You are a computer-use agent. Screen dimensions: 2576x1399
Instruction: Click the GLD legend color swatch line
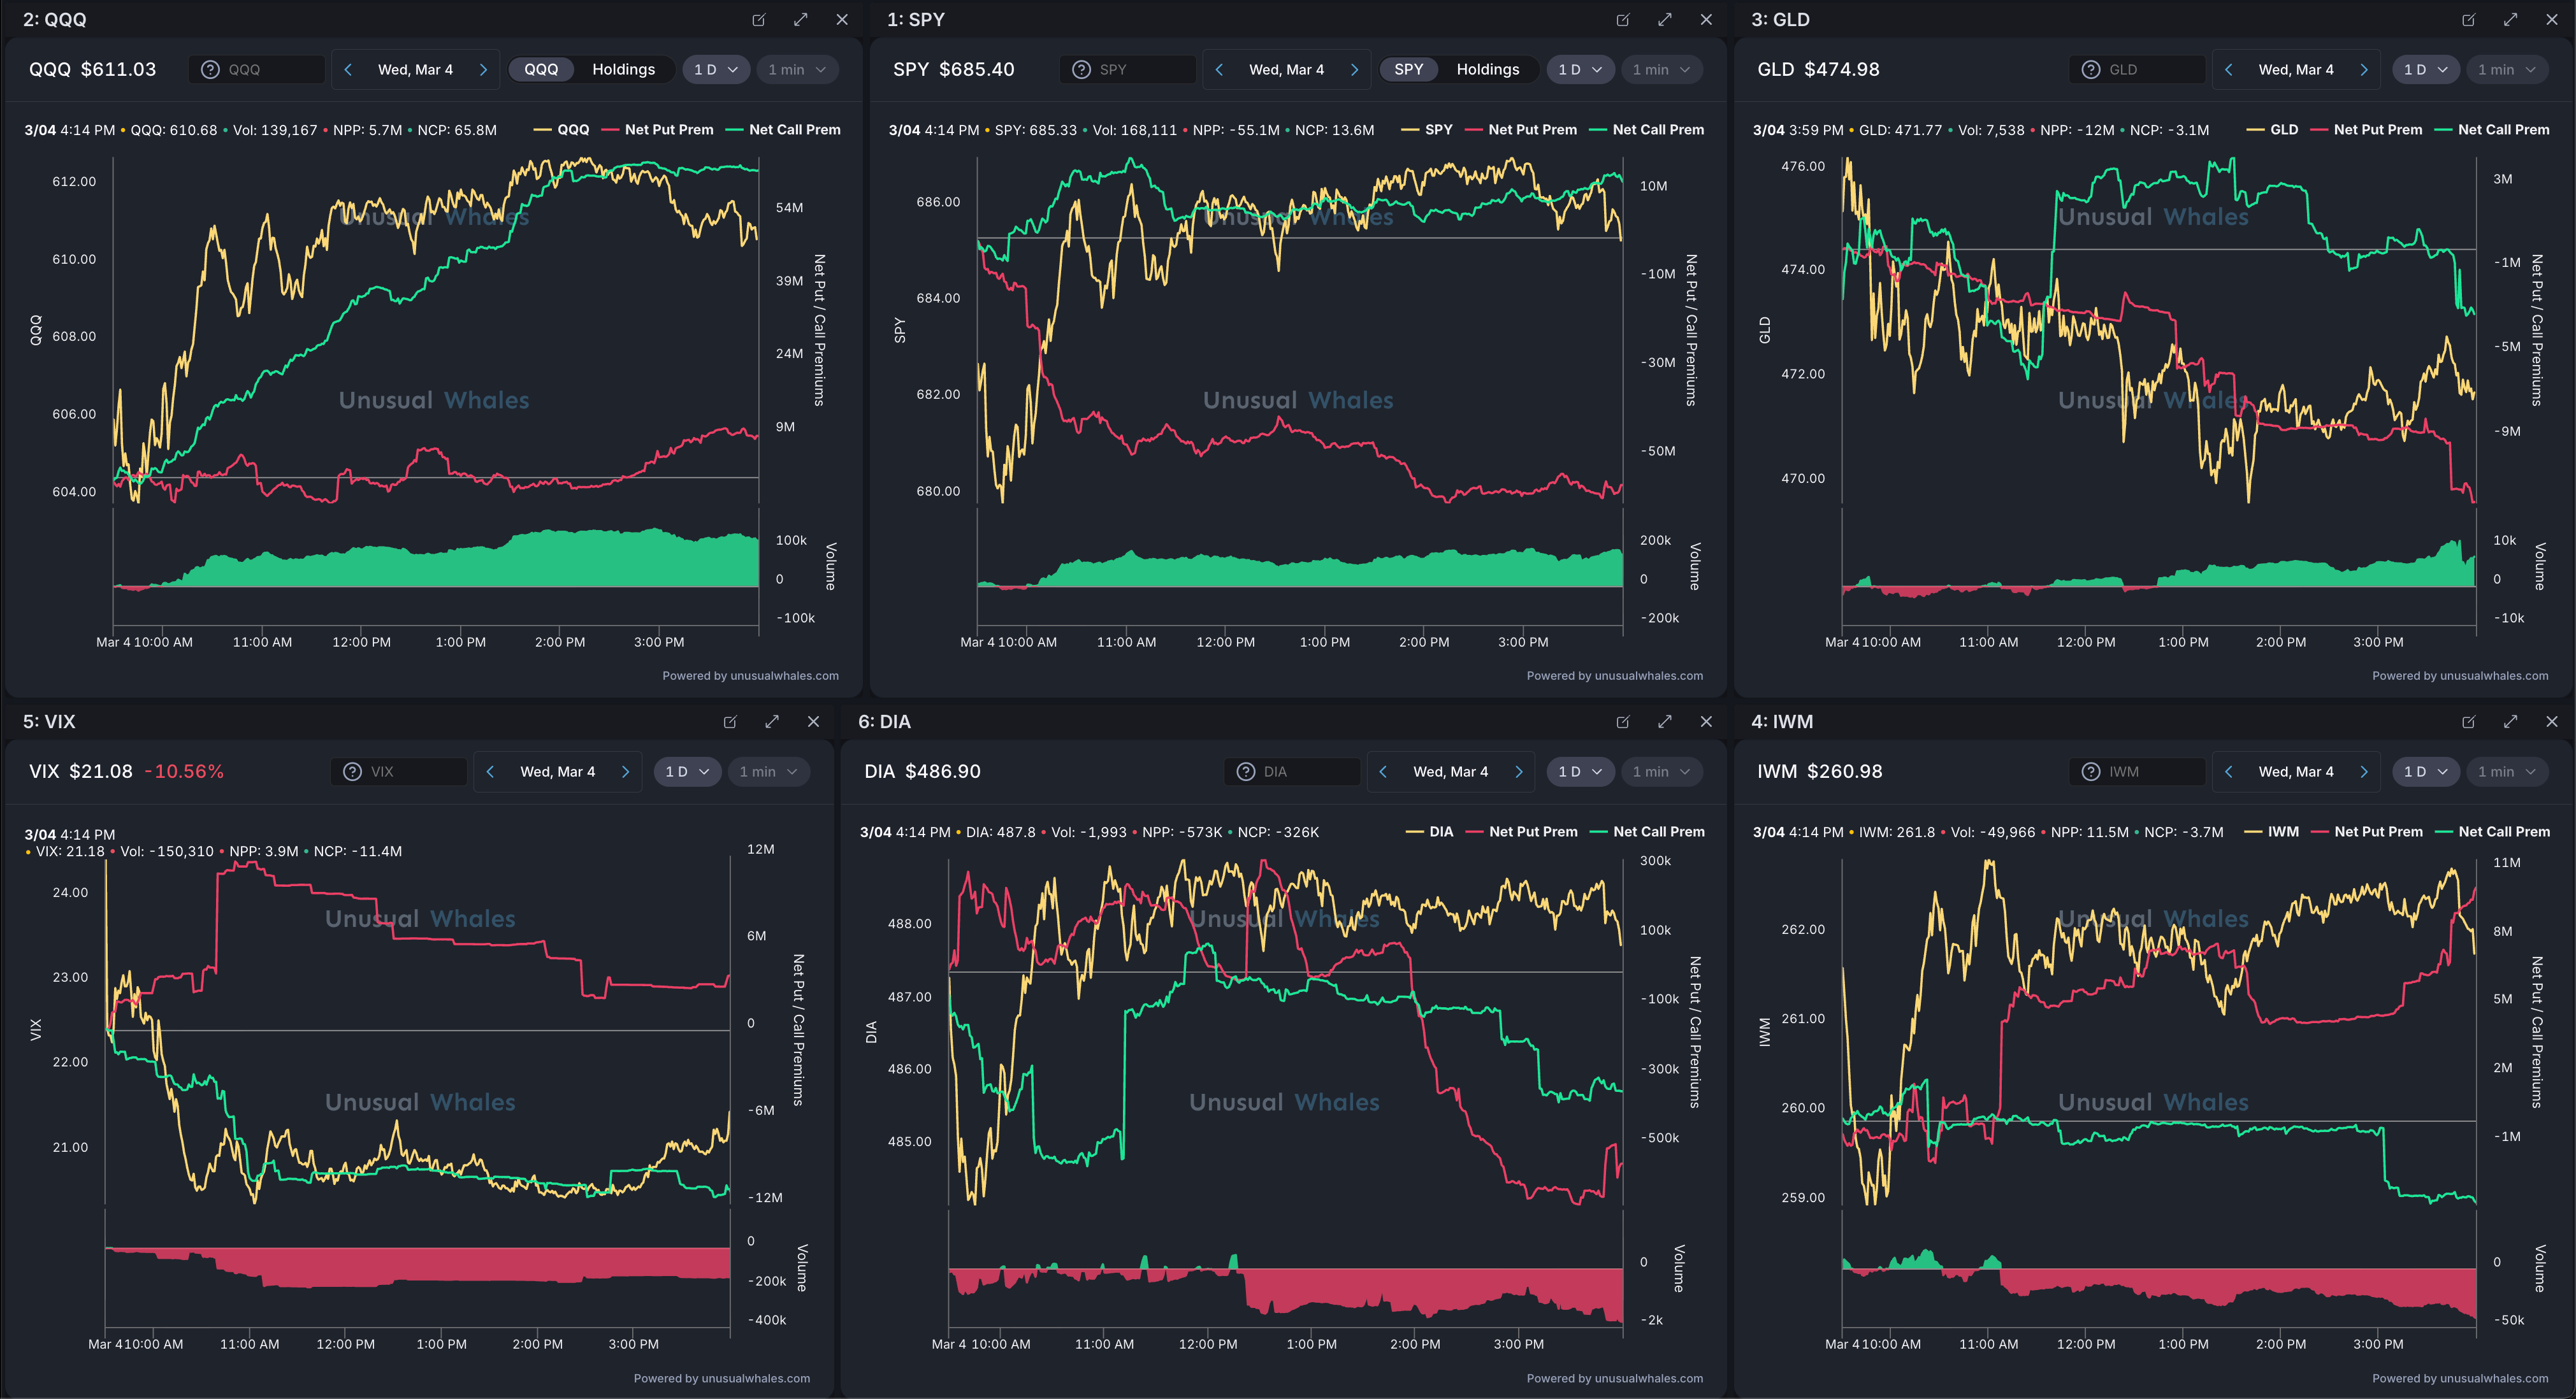[2255, 130]
